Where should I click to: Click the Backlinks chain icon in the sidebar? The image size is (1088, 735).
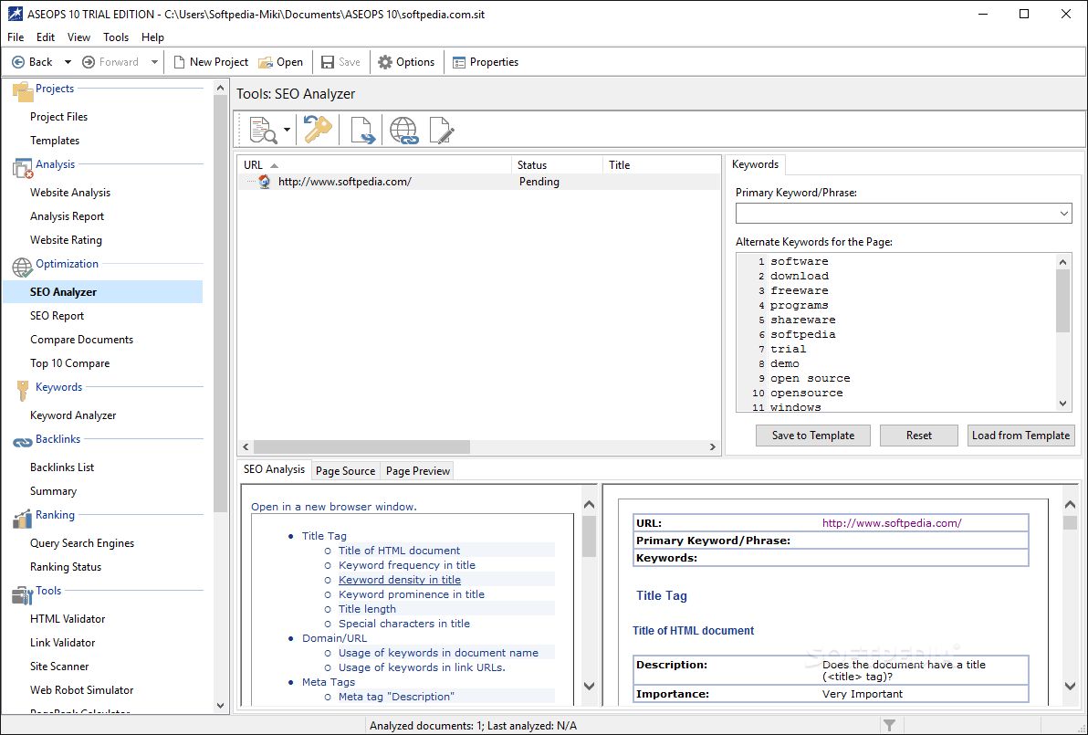click(x=23, y=442)
